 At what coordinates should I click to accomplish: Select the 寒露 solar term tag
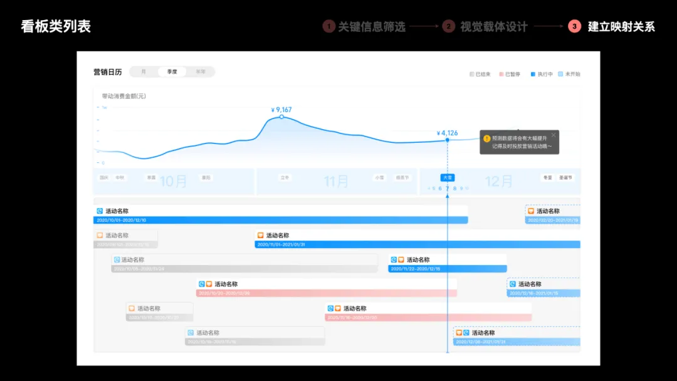click(151, 177)
